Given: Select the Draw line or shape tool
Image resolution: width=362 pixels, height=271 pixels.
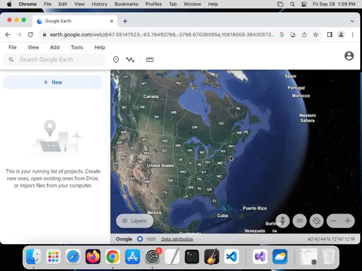Looking at the screenshot, I should (x=130, y=60).
